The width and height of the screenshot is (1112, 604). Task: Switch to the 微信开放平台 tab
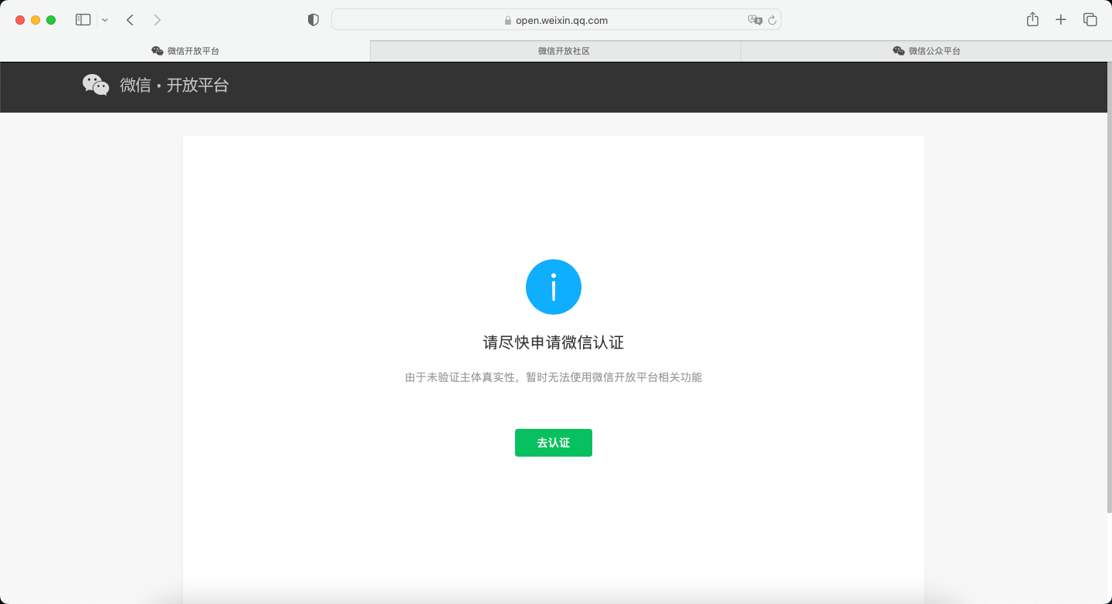pos(185,51)
